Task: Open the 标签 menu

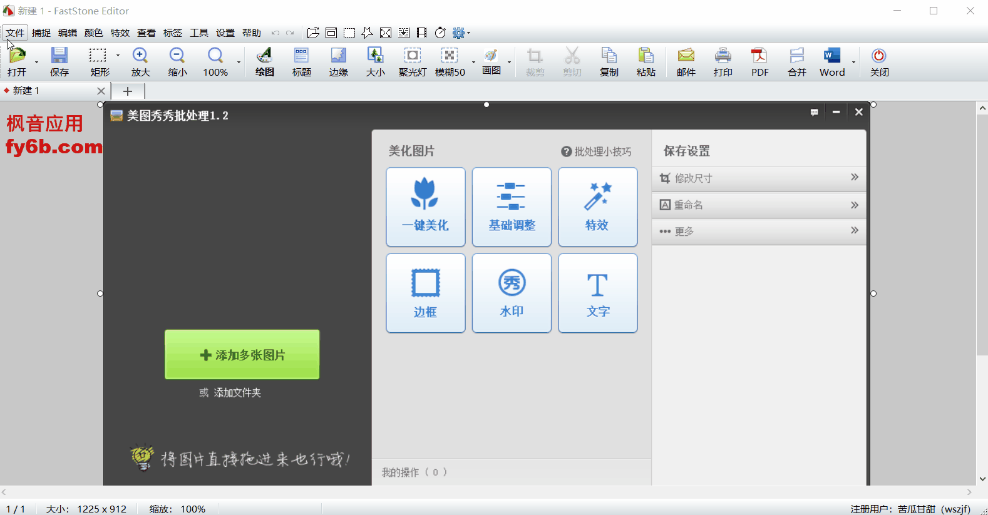Action: (173, 33)
